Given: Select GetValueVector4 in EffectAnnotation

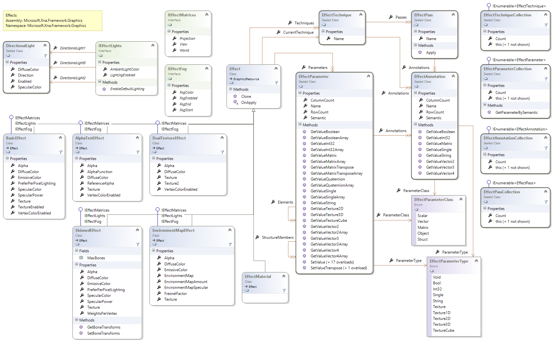Looking at the screenshot, I should pyautogui.click(x=440, y=173).
